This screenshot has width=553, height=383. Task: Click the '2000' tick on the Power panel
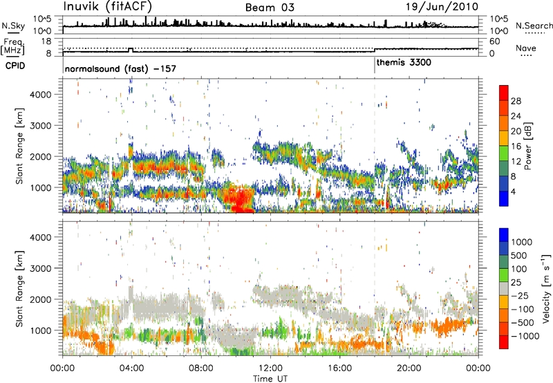pyautogui.click(x=41, y=156)
